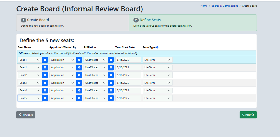Click the Seat Name column header
The width and height of the screenshot is (280, 137).
click(x=25, y=47)
